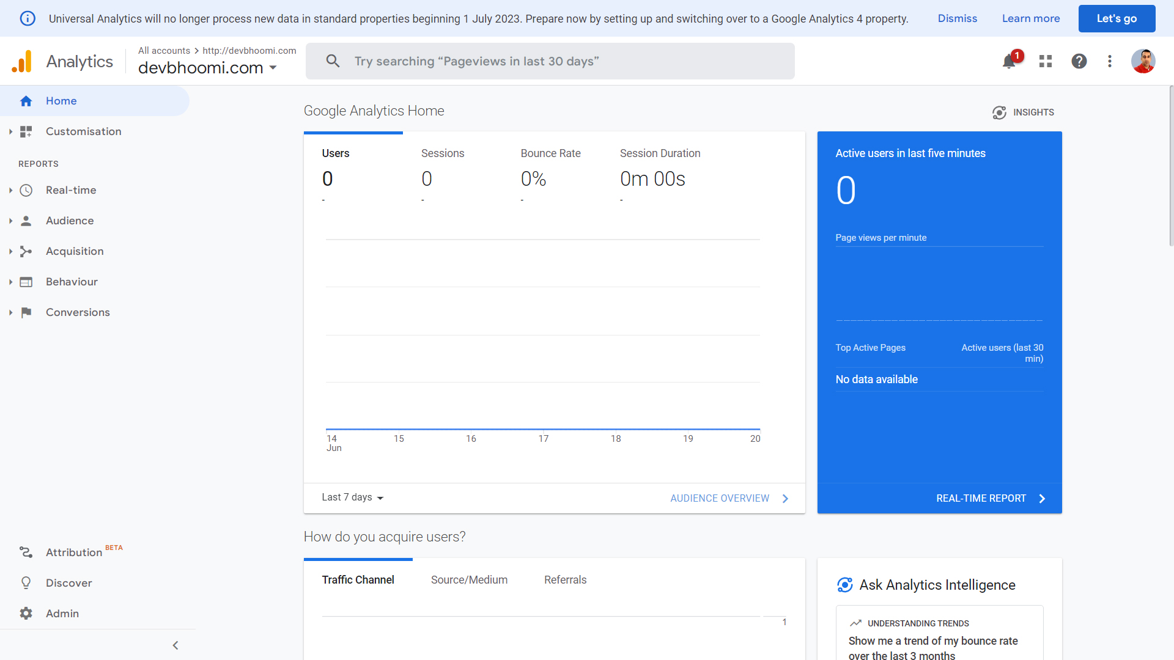
Task: Click the 'No data available' text
Action: 876,380
